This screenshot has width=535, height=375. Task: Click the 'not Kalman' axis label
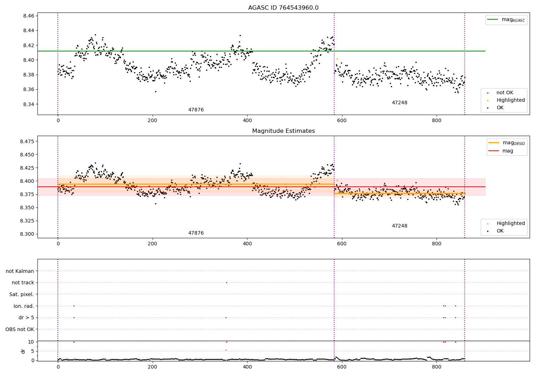[x=20, y=271]
